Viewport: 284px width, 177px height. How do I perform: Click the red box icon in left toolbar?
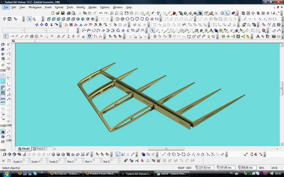pos(3,76)
